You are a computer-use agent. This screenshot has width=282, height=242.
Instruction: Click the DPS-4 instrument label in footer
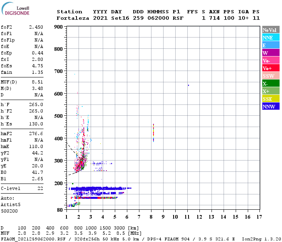(154, 239)
